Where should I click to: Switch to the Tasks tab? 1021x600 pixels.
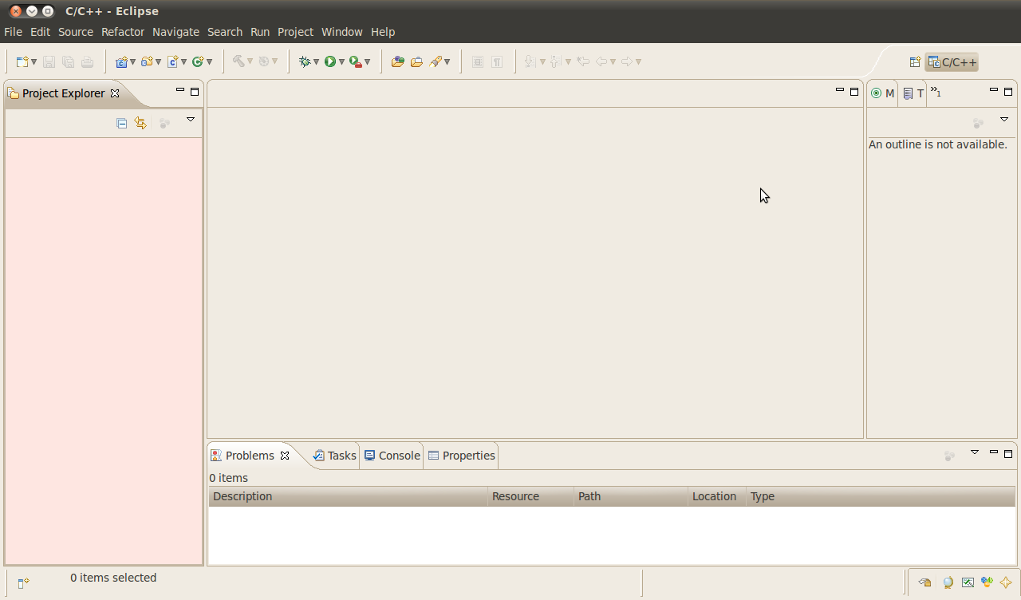(x=334, y=456)
